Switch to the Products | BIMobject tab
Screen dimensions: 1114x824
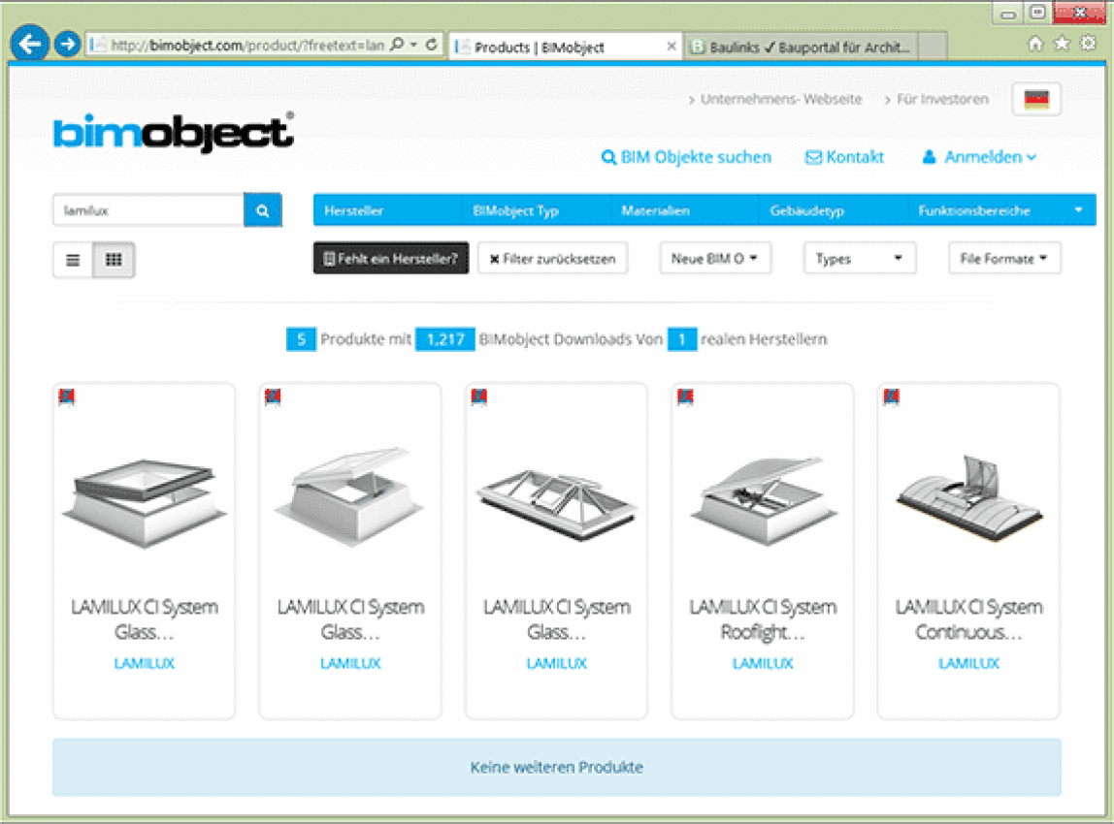(x=566, y=47)
